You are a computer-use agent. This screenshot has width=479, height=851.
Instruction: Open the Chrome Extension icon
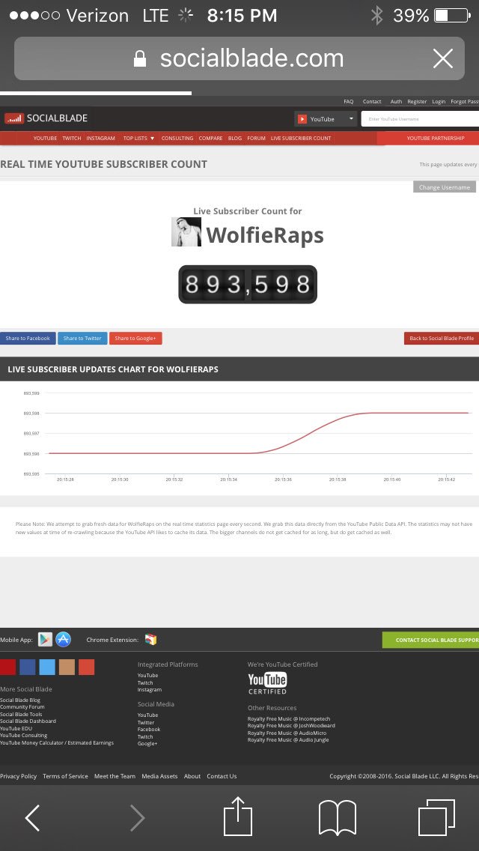point(150,639)
